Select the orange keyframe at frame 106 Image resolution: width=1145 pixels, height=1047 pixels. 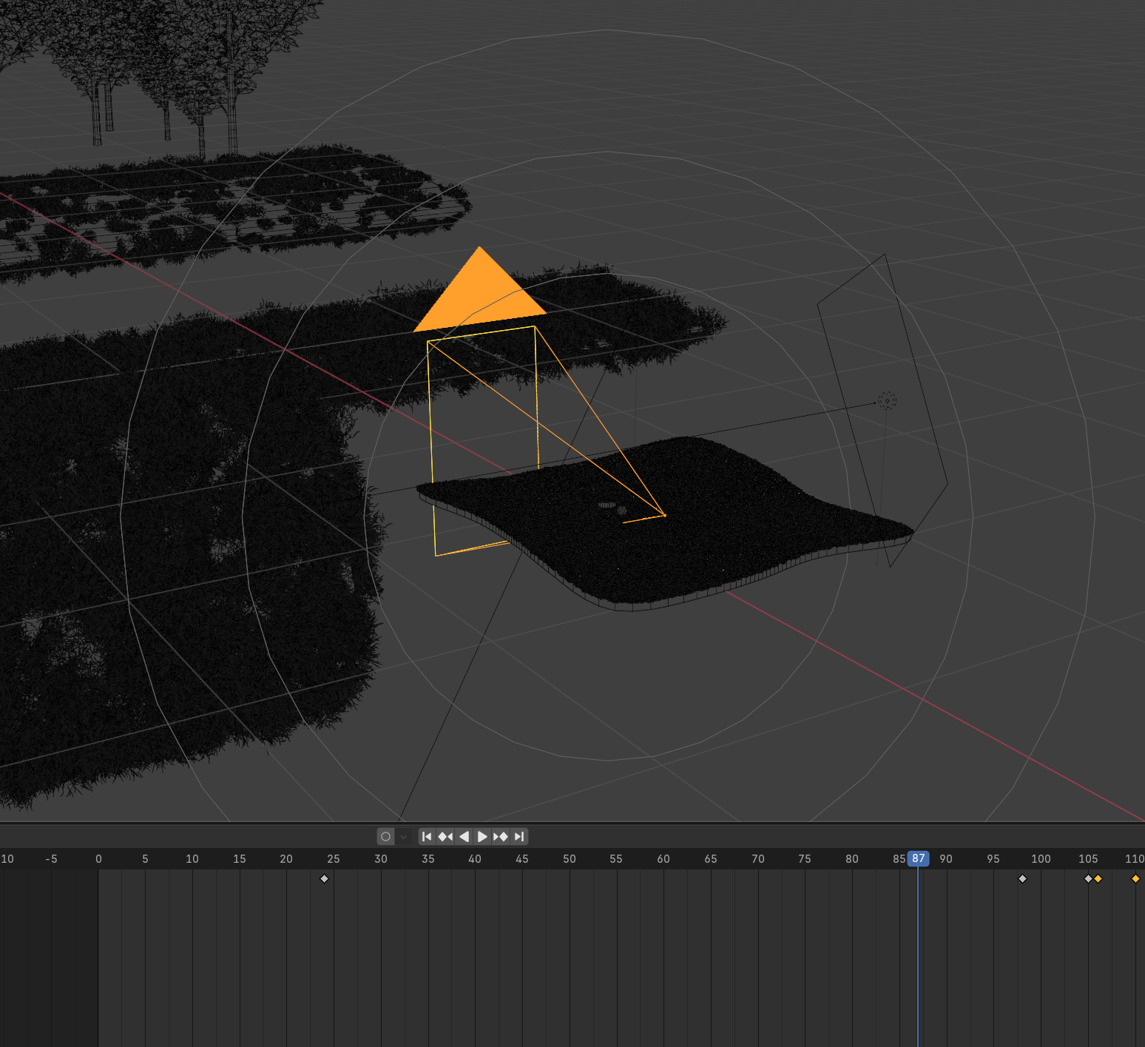[x=1098, y=878]
